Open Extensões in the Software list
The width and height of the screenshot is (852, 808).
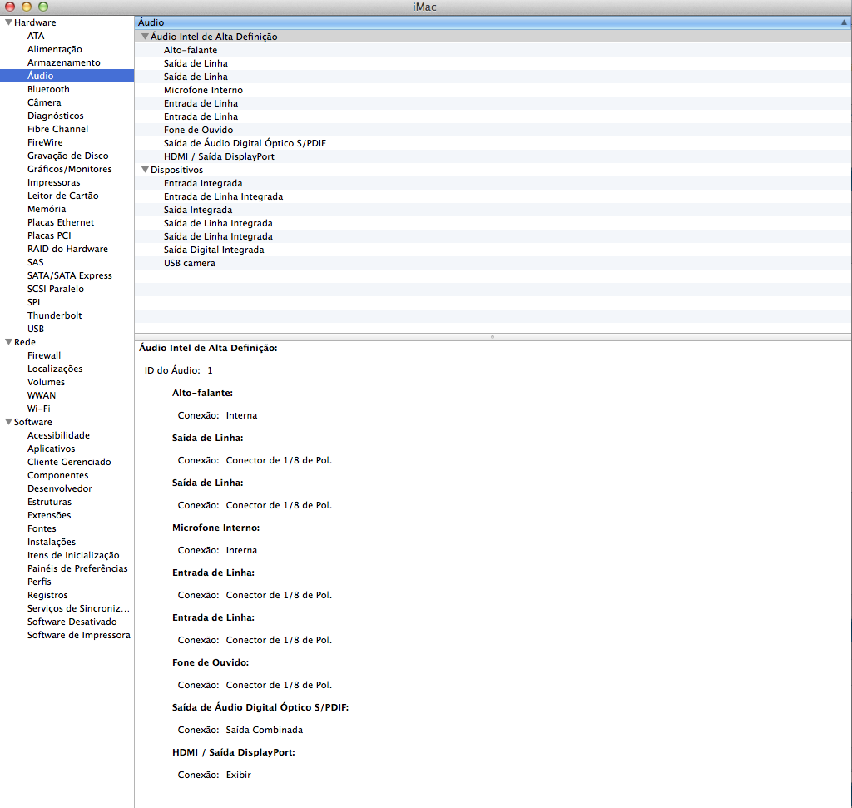[x=49, y=515]
